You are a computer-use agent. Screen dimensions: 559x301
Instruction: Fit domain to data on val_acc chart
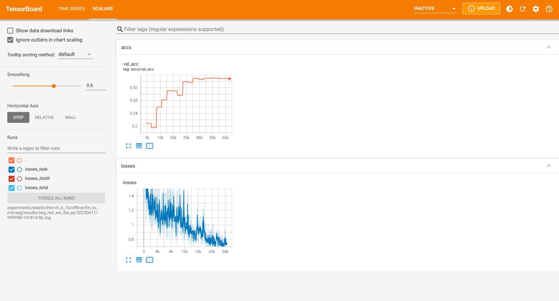tap(150, 146)
